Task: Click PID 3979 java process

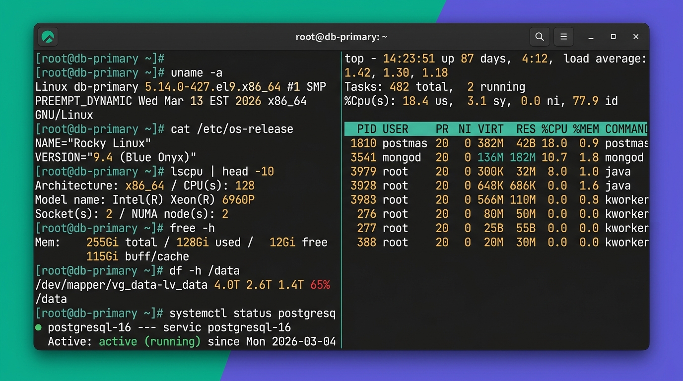Action: (x=364, y=172)
